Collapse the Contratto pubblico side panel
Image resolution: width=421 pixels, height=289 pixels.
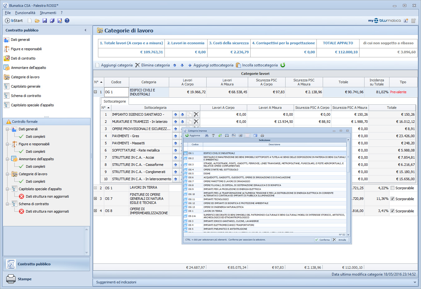coord(86,30)
